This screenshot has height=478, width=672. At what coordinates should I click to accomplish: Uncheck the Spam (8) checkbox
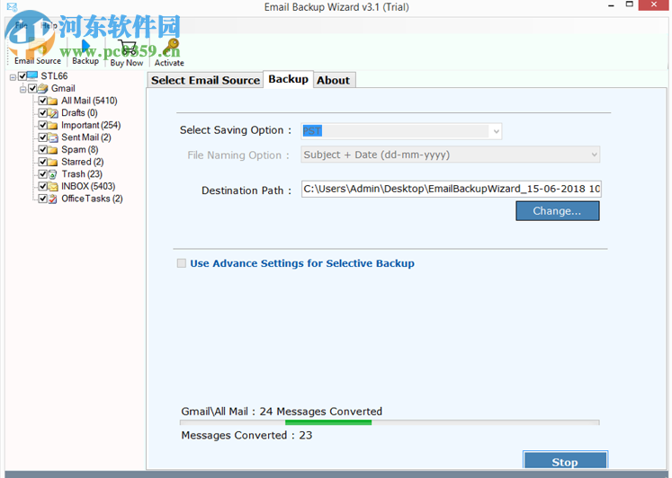pos(43,150)
